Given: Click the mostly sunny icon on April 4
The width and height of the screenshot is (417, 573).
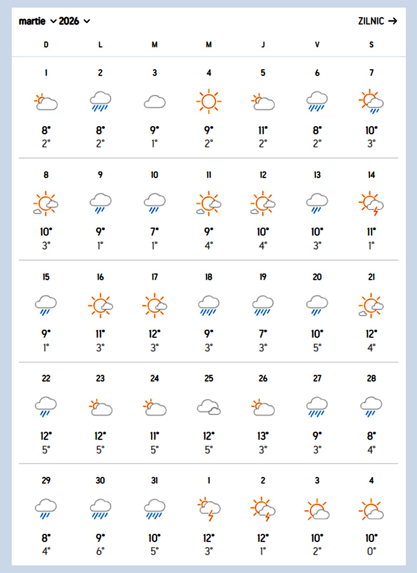Looking at the screenshot, I should (x=371, y=509).
